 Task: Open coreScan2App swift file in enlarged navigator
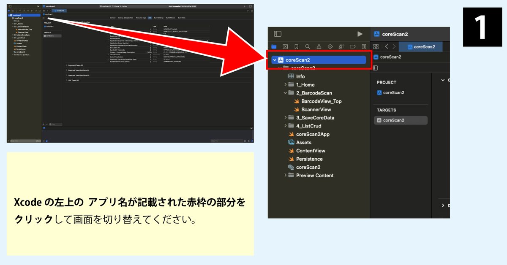point(309,134)
